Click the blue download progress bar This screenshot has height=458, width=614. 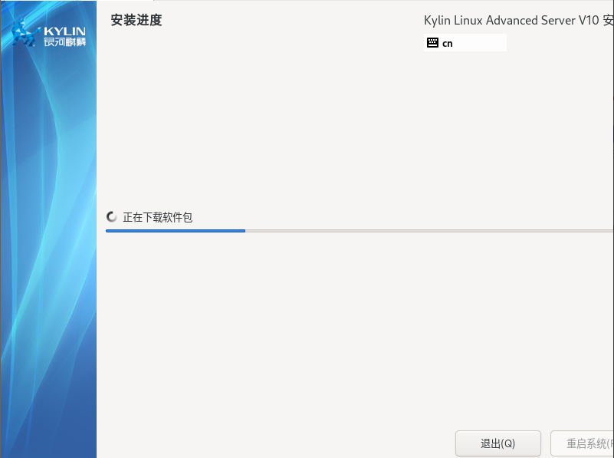pyautogui.click(x=176, y=231)
